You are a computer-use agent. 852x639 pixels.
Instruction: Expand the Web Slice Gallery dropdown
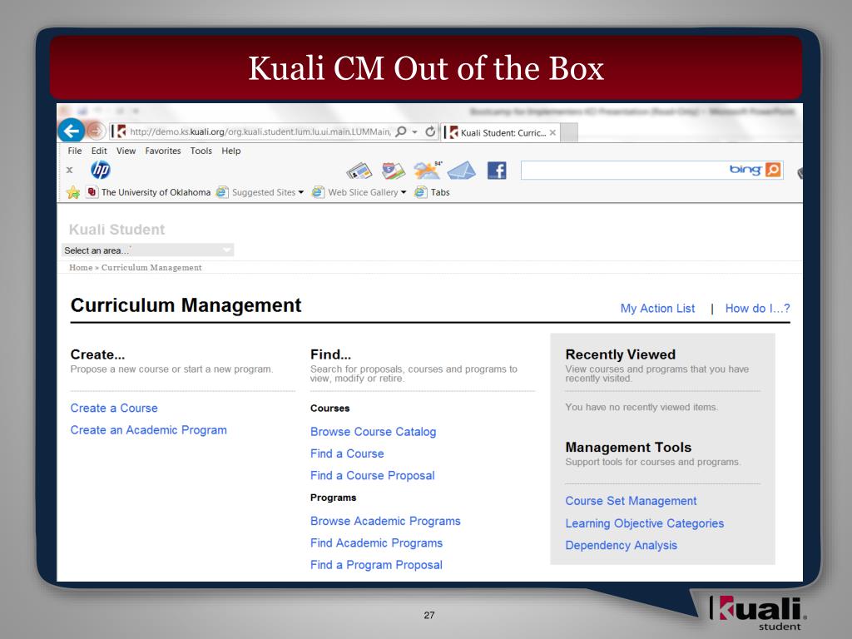pyautogui.click(x=404, y=192)
